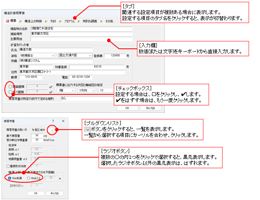Click the 短期 α2 reduction field
The image size is (260, 200).
(37, 154)
